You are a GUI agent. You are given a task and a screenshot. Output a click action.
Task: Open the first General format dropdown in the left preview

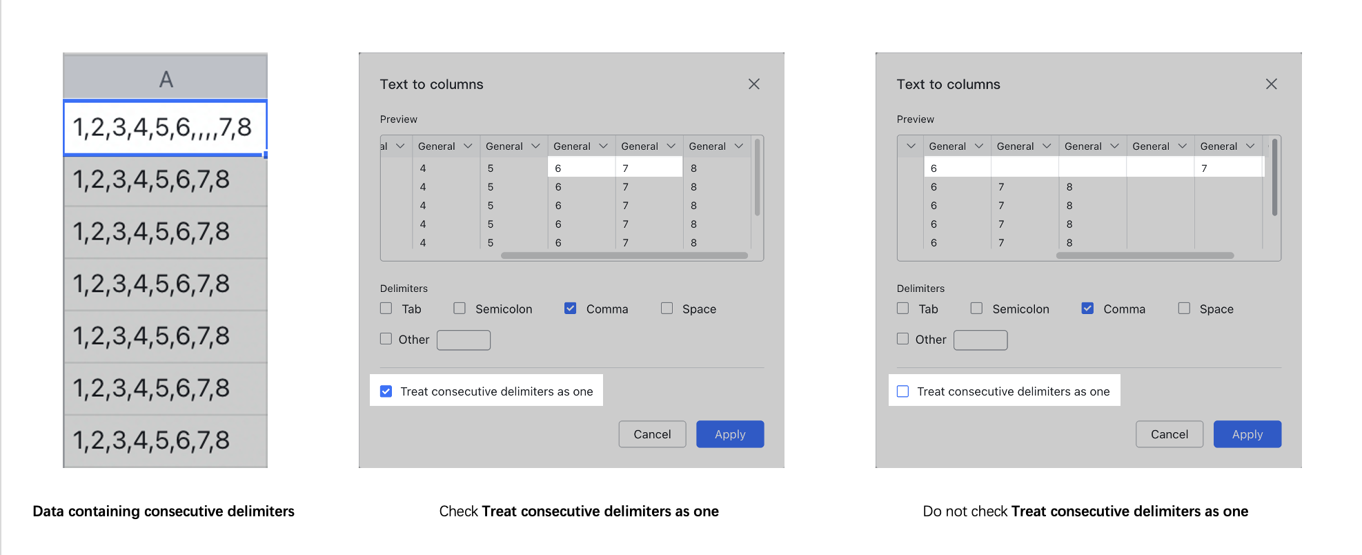(444, 146)
